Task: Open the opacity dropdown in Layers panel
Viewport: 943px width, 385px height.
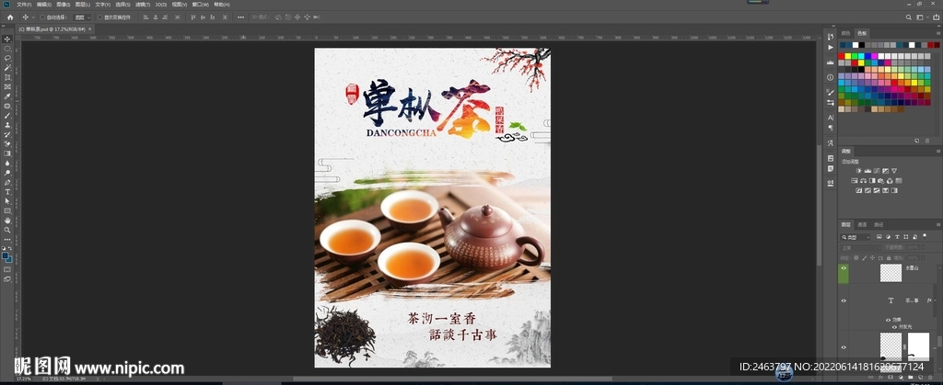Action: tap(923, 248)
